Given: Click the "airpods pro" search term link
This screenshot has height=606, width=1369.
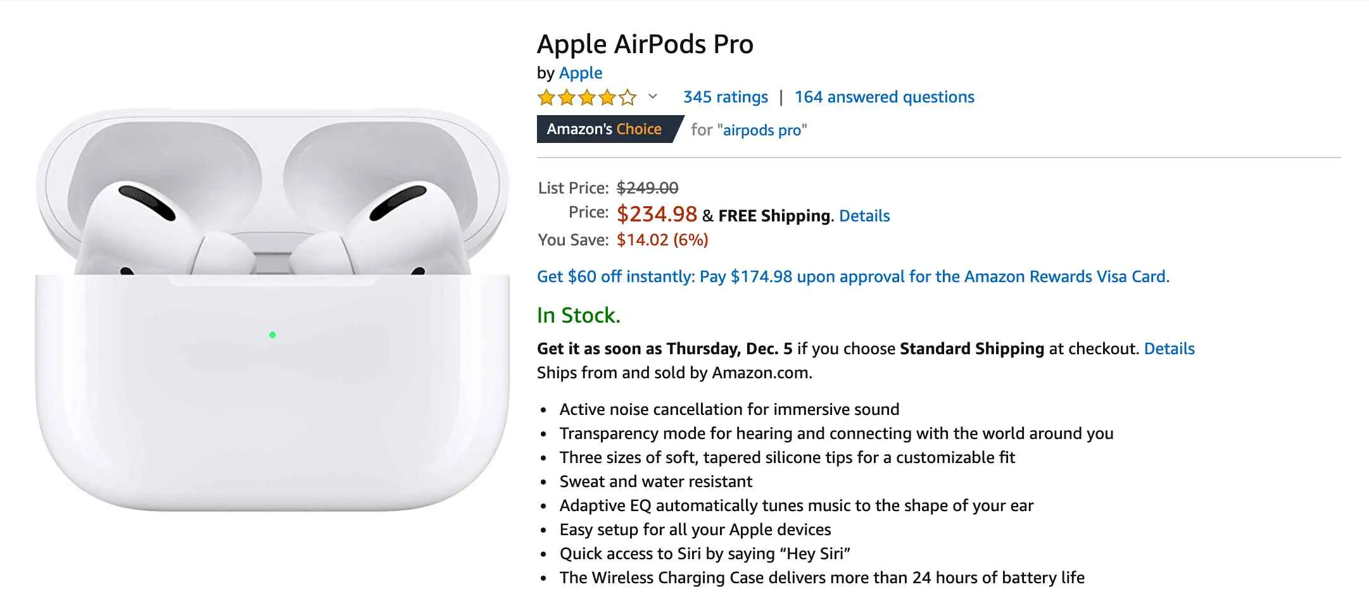Looking at the screenshot, I should [x=762, y=130].
